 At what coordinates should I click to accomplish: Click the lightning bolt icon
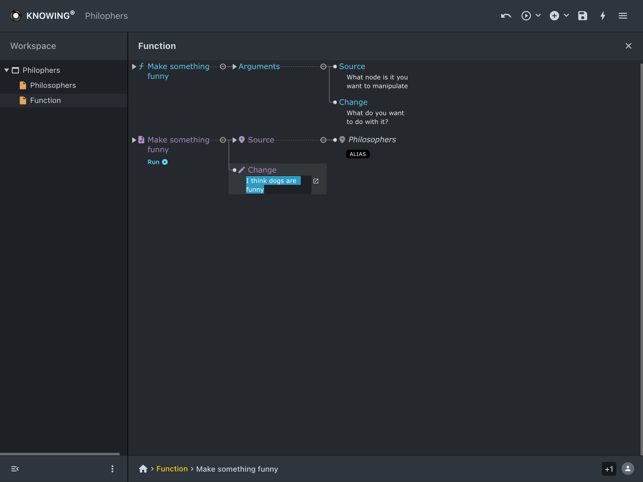click(603, 16)
